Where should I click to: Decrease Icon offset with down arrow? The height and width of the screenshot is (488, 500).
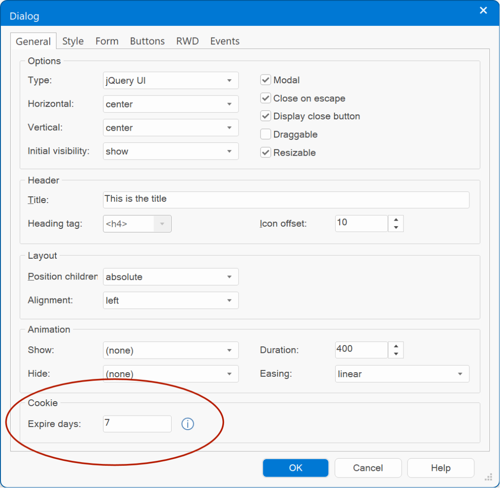click(396, 227)
